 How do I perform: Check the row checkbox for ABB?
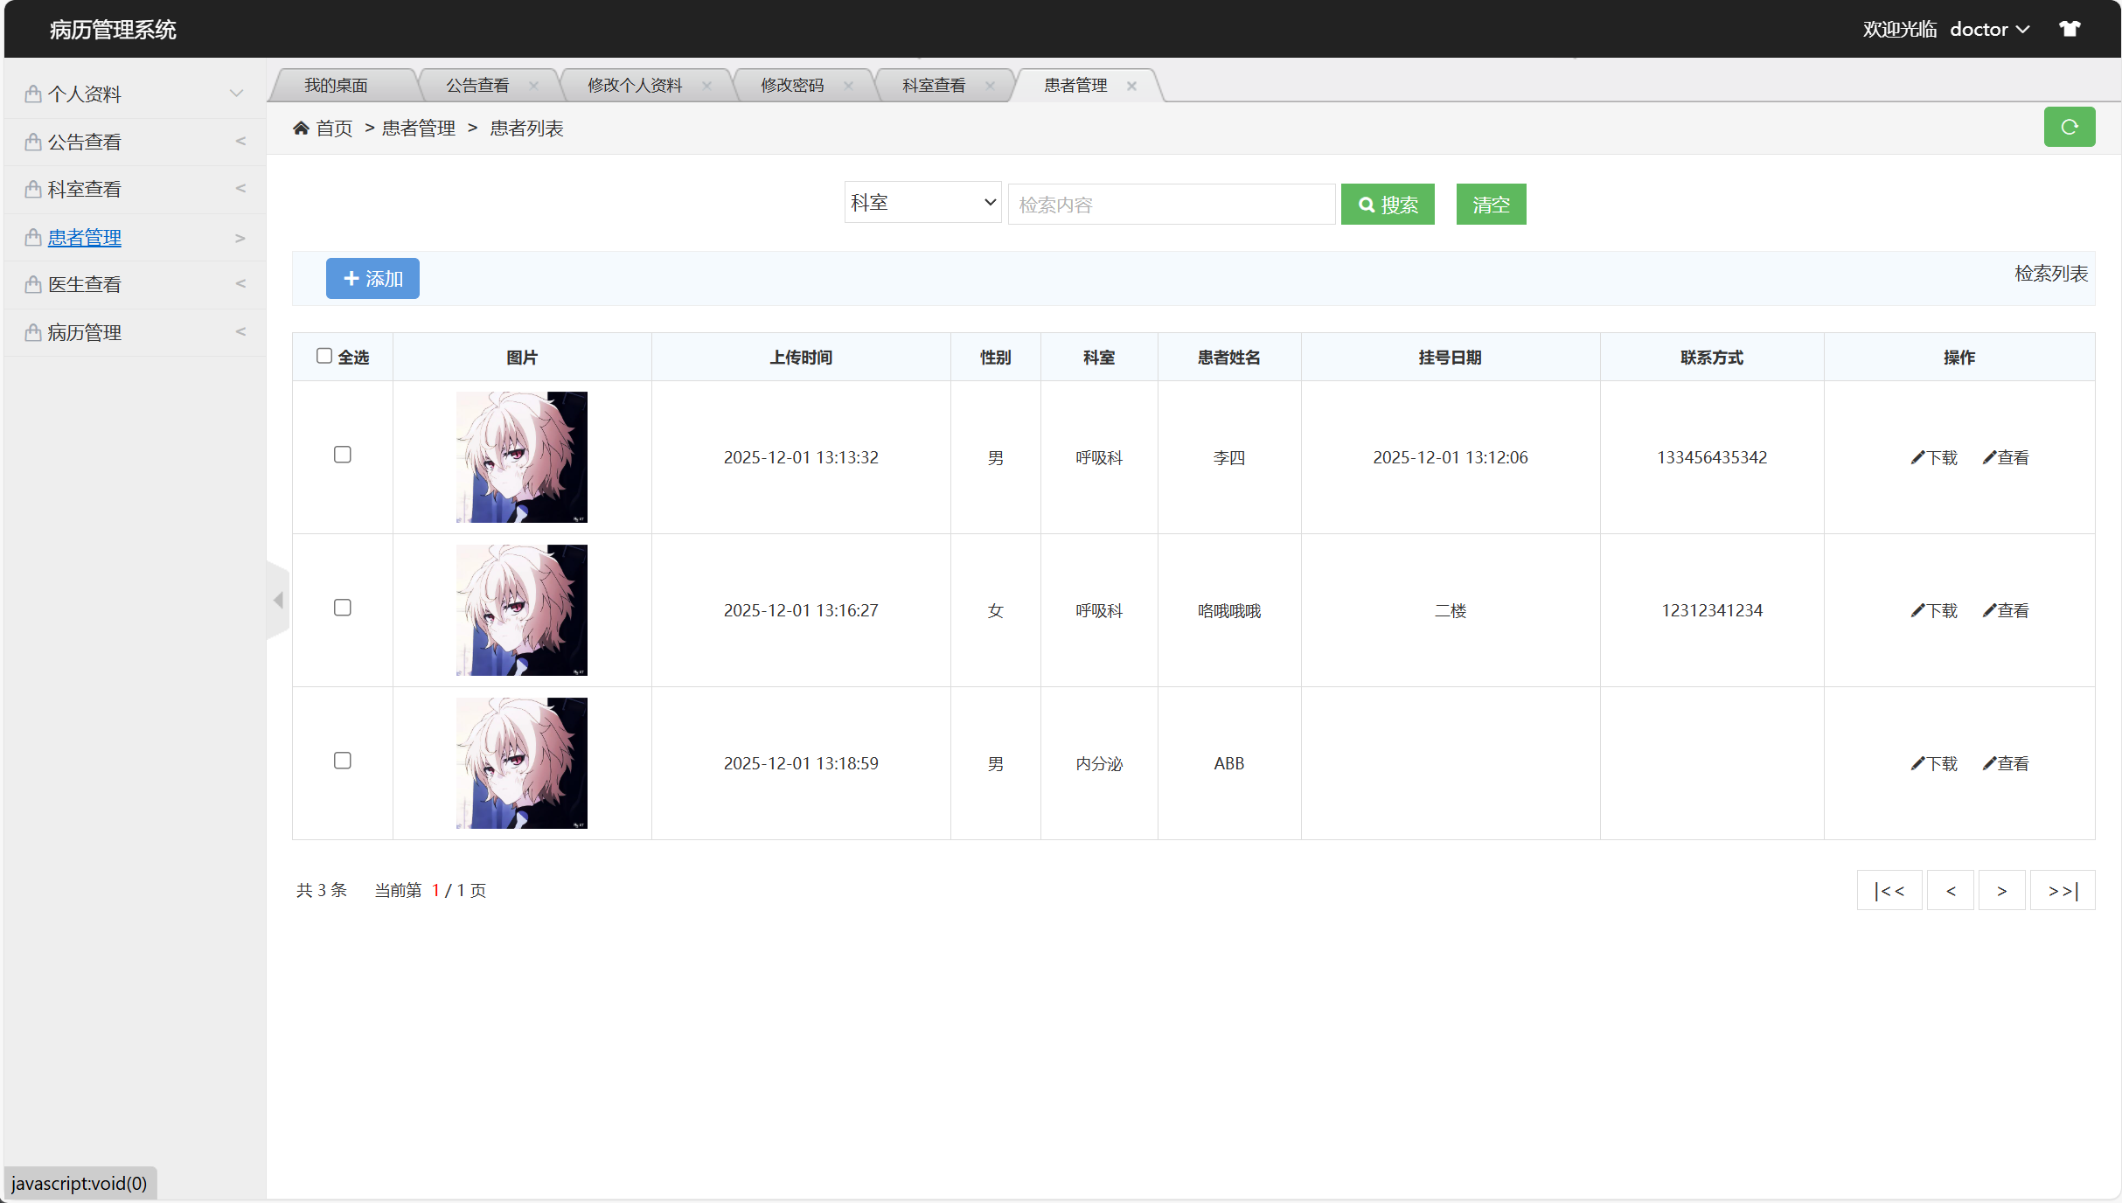(342, 761)
